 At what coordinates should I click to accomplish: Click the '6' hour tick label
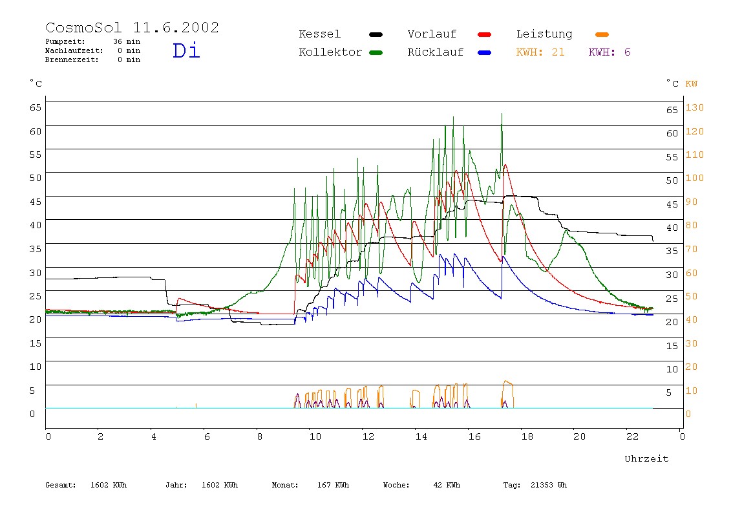pyautogui.click(x=207, y=436)
